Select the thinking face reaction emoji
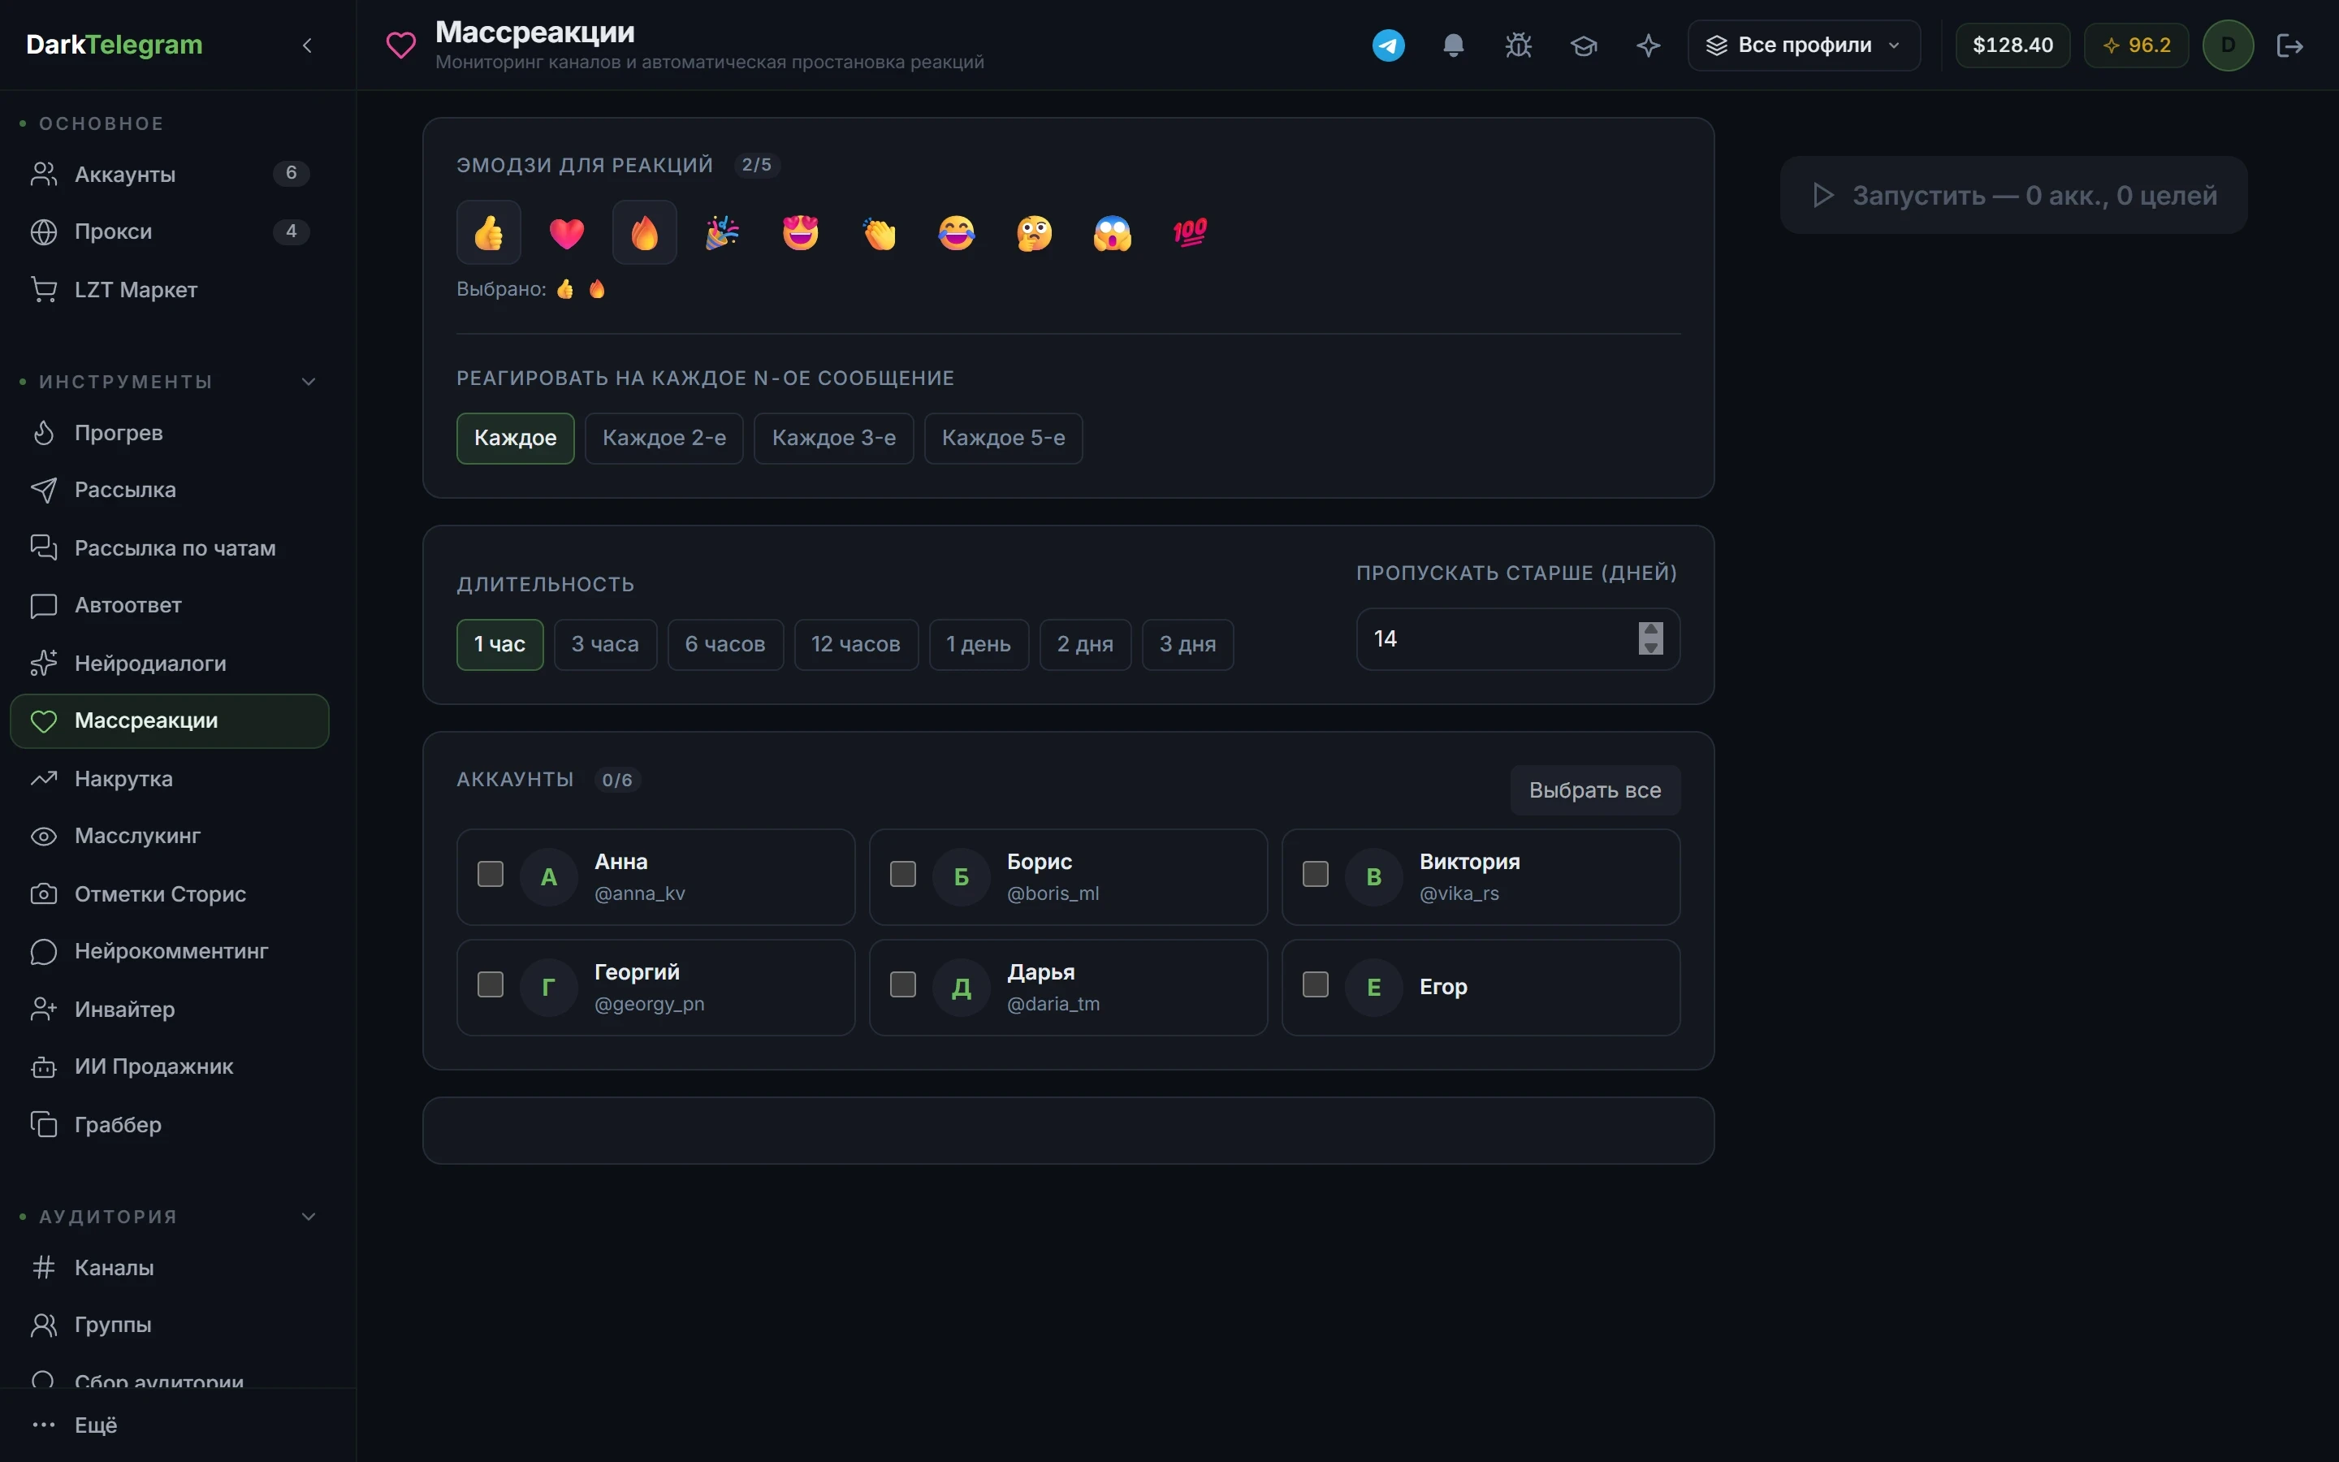The width and height of the screenshot is (2339, 1462). (x=1034, y=232)
